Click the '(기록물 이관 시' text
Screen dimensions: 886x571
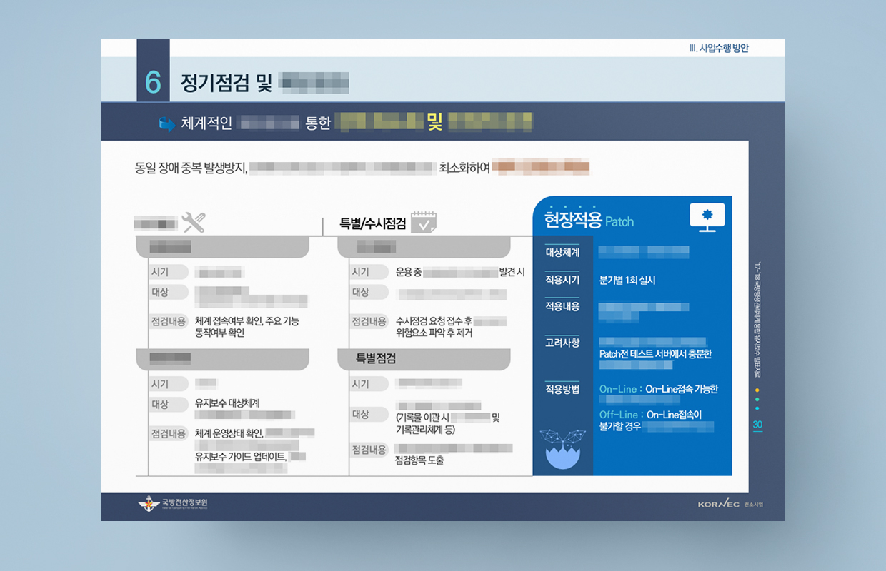pyautogui.click(x=422, y=418)
